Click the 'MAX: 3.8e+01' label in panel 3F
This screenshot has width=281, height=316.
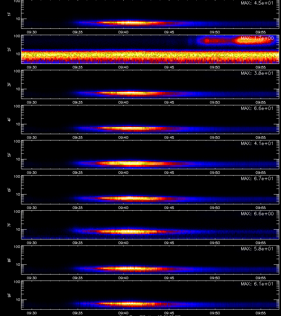257,73
